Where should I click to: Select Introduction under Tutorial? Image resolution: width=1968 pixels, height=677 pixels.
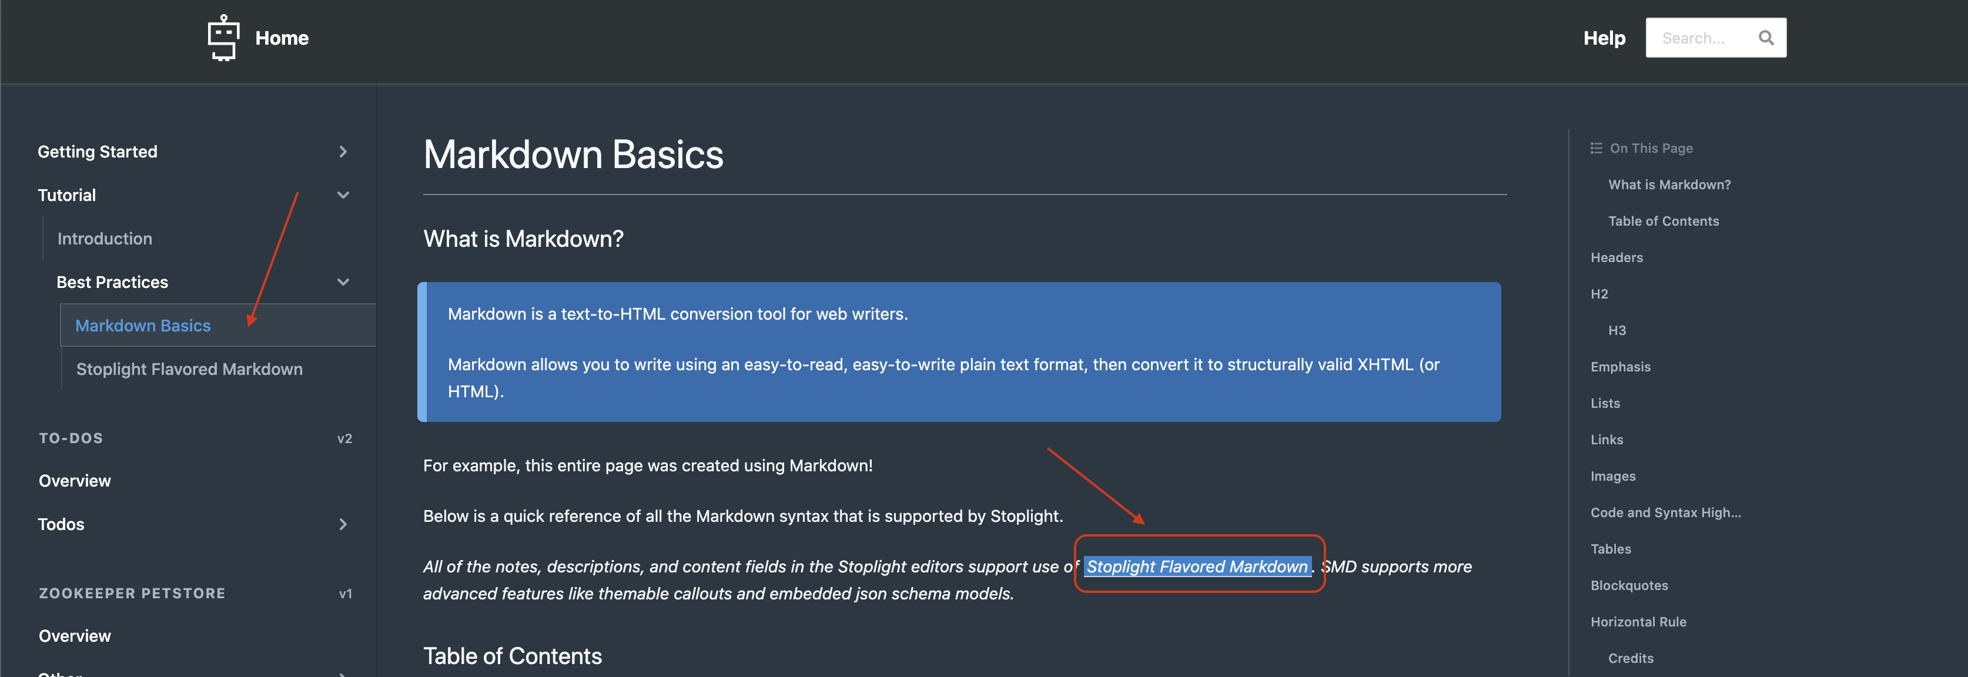tap(105, 237)
